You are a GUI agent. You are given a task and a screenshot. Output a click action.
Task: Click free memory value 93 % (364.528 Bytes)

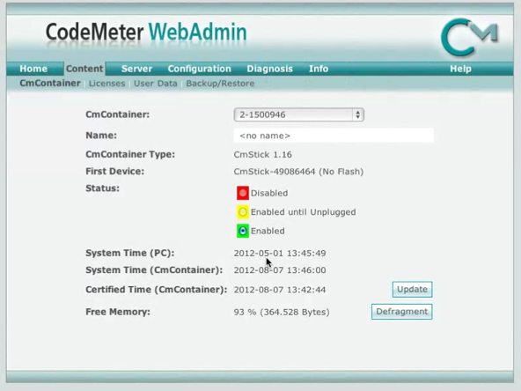tap(282, 313)
